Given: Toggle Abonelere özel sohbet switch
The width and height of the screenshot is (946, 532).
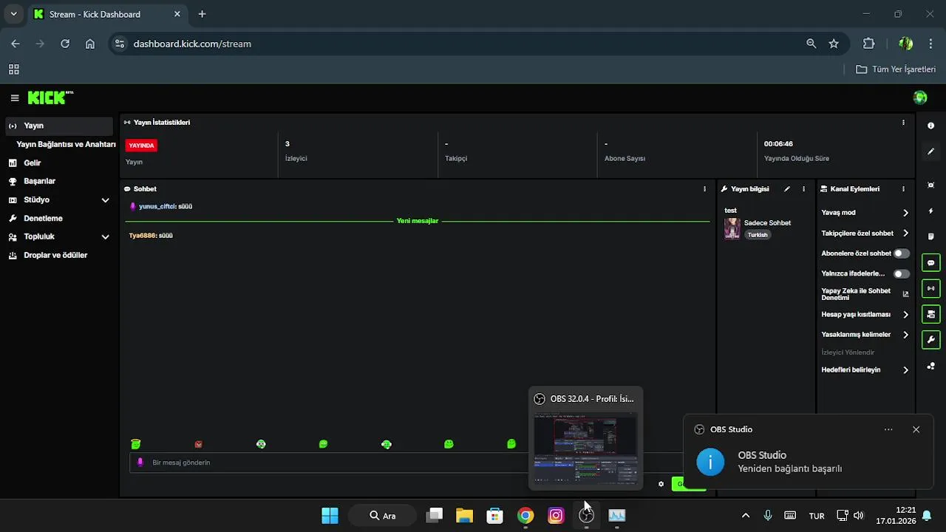Looking at the screenshot, I should click(x=902, y=253).
